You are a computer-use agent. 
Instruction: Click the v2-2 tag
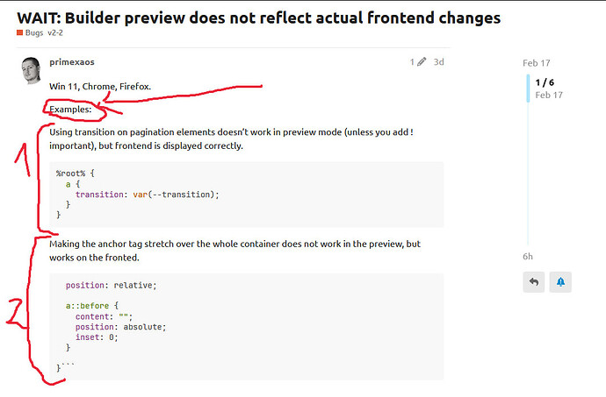point(55,32)
